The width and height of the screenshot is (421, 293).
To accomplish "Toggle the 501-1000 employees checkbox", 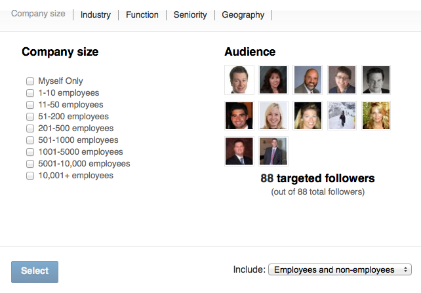I will (30, 140).
